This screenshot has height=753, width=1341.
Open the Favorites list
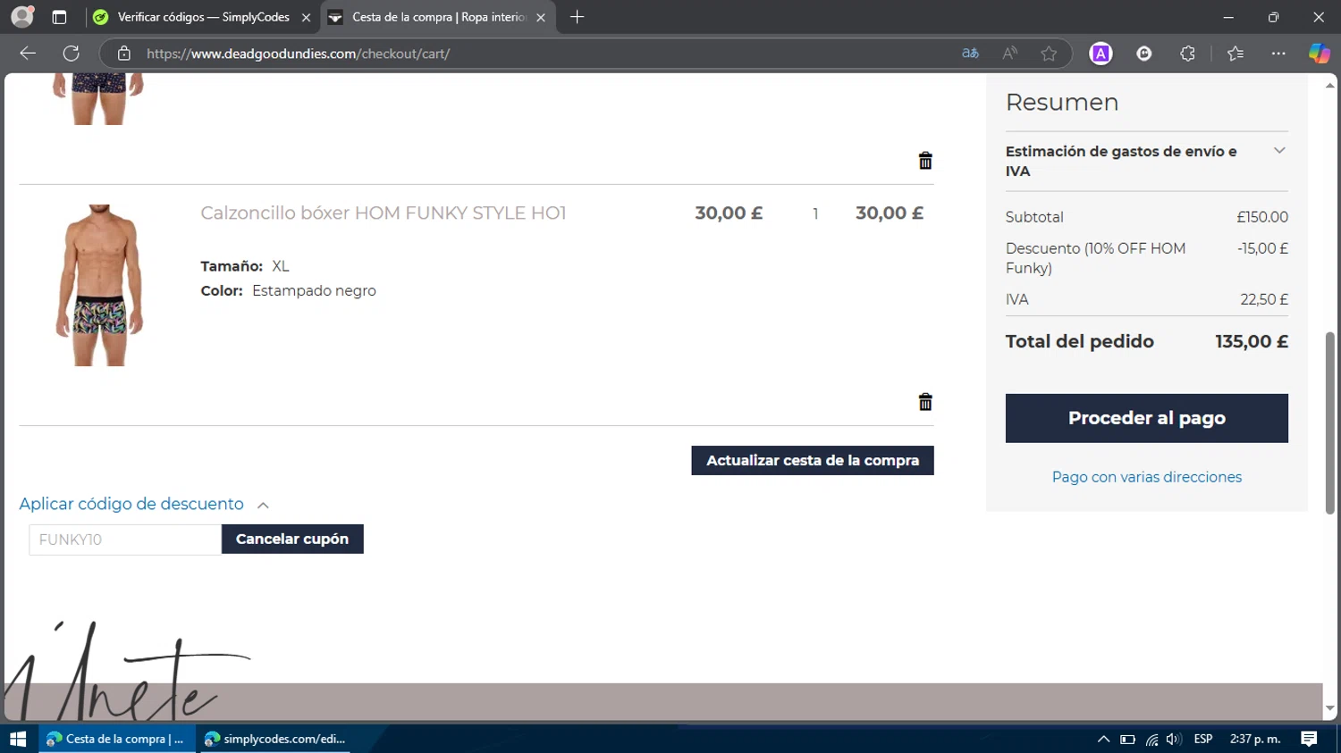[x=1236, y=54]
